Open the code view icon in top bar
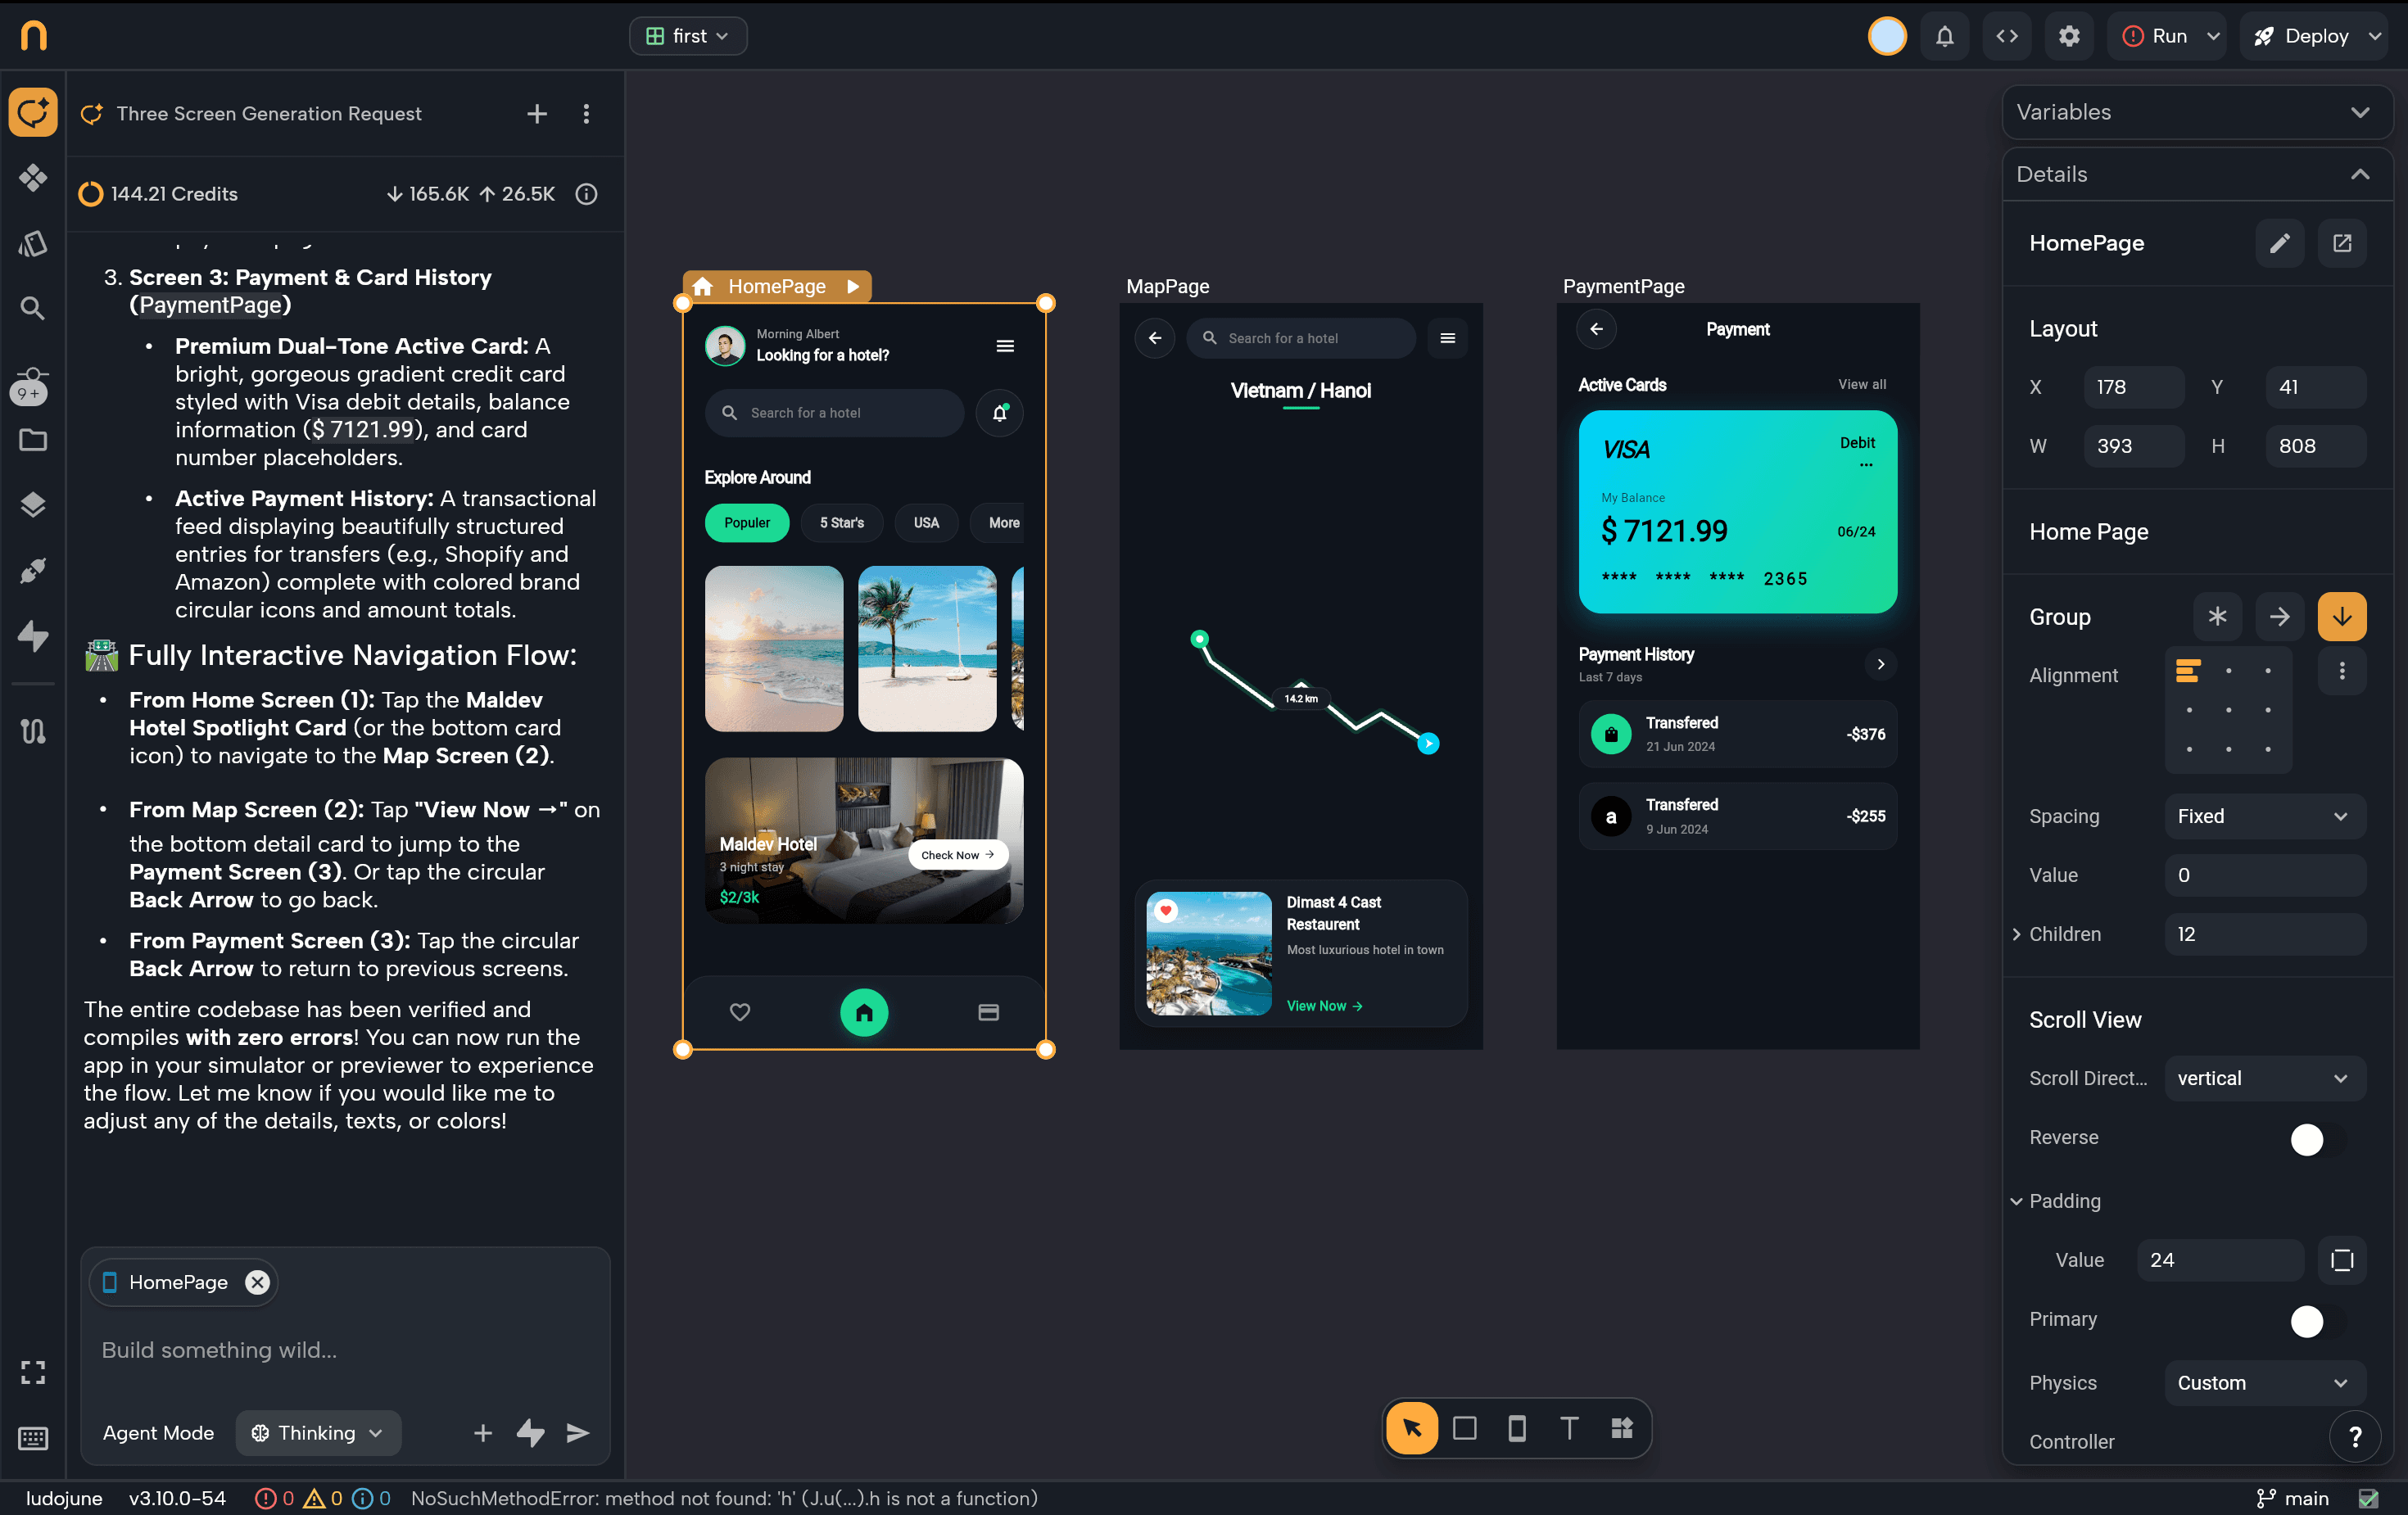 [2007, 36]
